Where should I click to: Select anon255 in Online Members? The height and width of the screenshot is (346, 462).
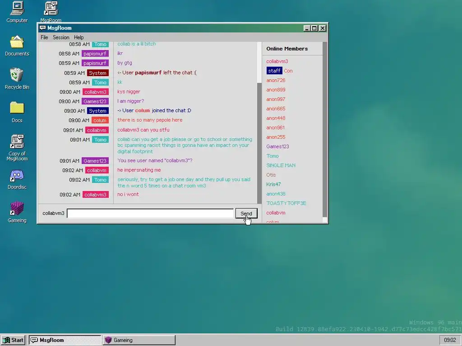click(x=276, y=137)
